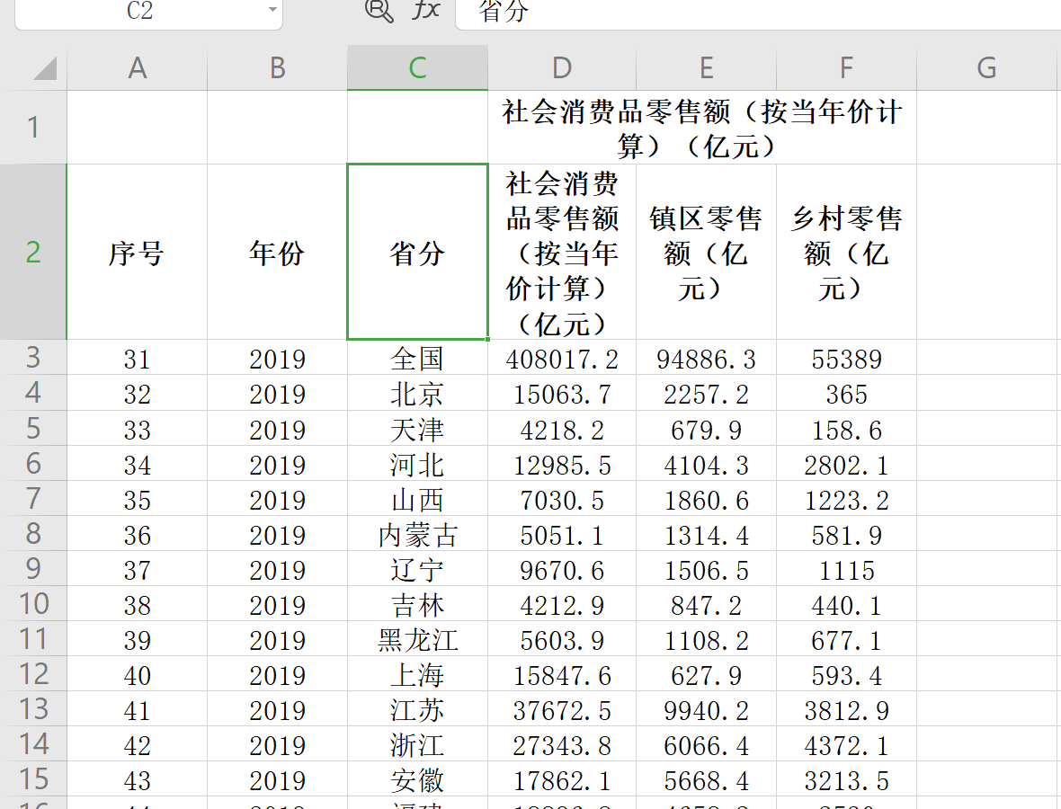
Task: Click the cell 辽宁
Action: (x=417, y=569)
